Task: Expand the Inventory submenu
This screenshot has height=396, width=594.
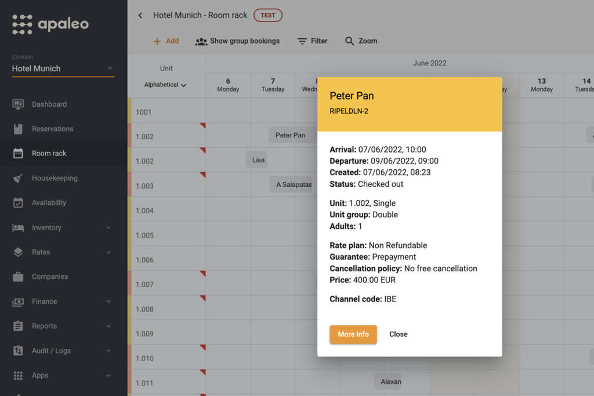Action: tap(108, 228)
